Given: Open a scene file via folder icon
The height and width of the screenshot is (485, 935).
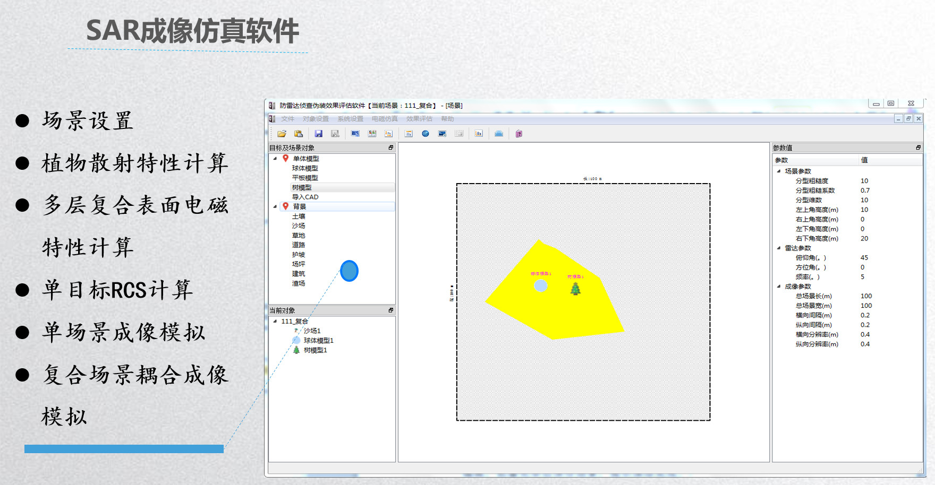Looking at the screenshot, I should pos(282,134).
